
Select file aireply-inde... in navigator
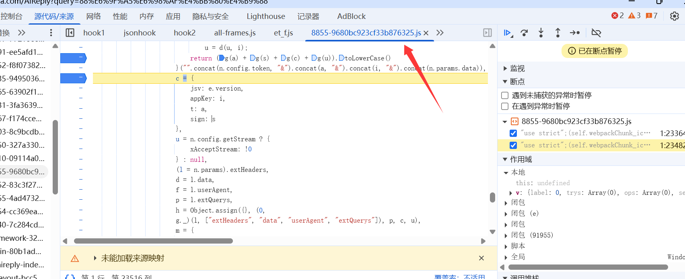tap(22, 265)
